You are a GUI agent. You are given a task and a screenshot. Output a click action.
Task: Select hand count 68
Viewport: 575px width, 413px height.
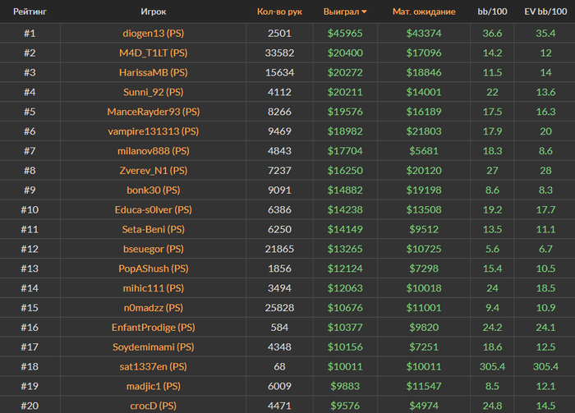279,366
